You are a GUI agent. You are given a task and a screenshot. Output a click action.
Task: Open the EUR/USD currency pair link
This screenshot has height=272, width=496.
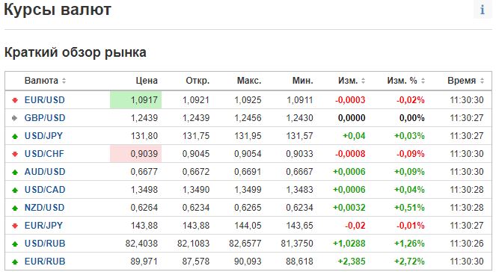point(45,100)
